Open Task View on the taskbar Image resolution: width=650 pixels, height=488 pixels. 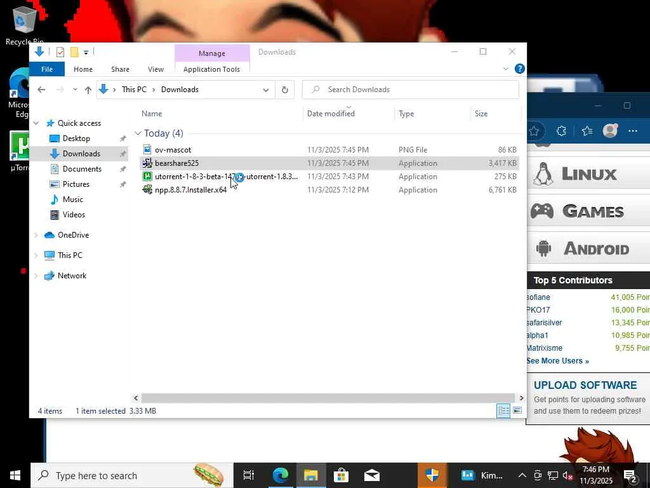249,475
